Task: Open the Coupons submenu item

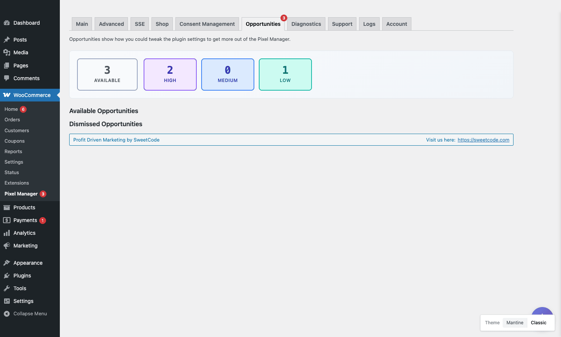Action: click(x=15, y=141)
